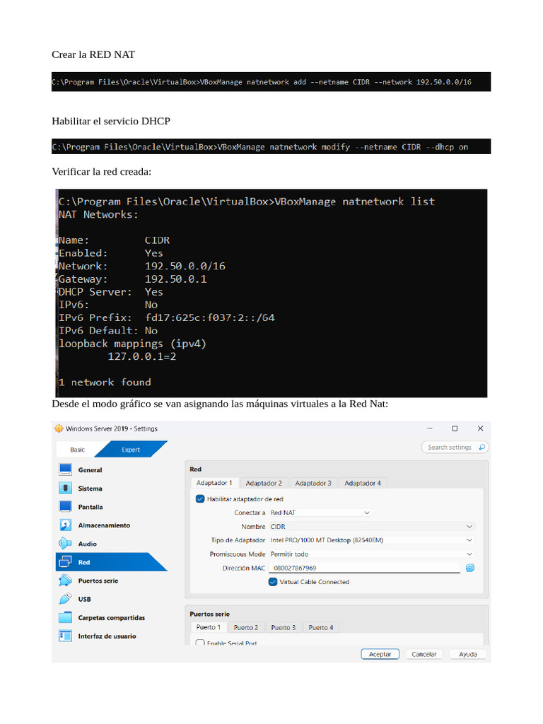Select the Sistema chip icon
The height and width of the screenshot is (724, 543).
[66, 488]
